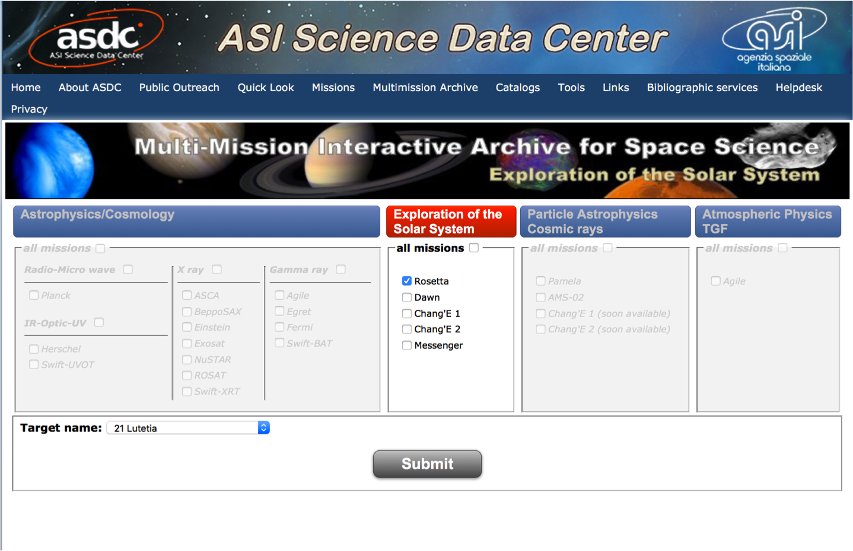Open the About ASDC page
The height and width of the screenshot is (551, 853).
90,88
